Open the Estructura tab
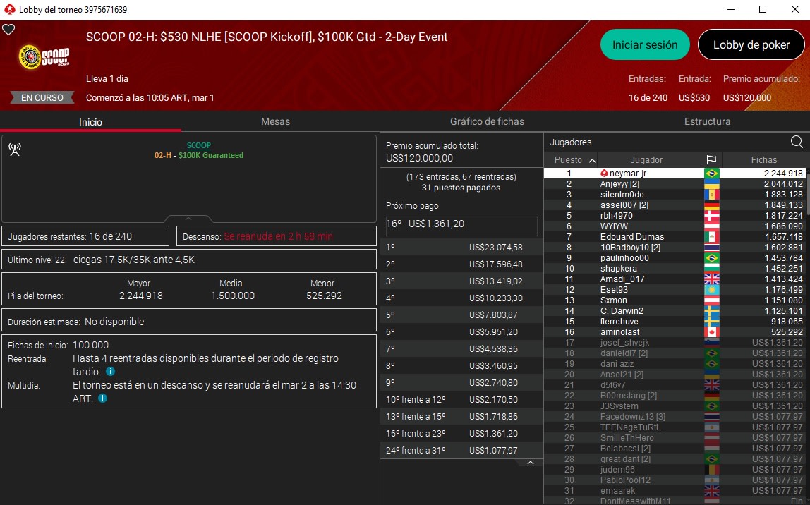Screen dimensions: 810x505 707,121
